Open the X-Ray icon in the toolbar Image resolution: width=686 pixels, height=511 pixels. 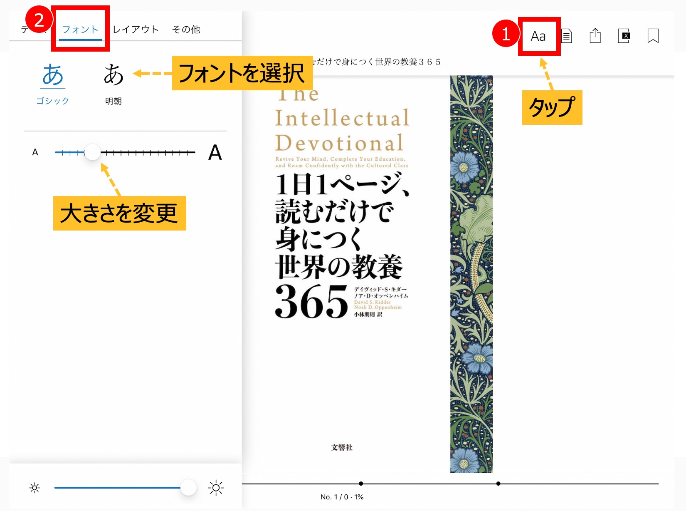point(624,36)
